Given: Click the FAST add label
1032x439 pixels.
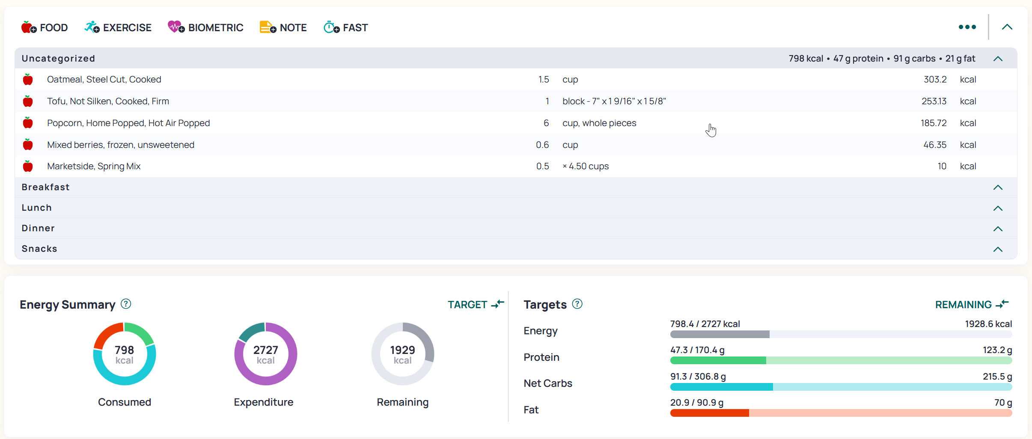Looking at the screenshot, I should click(356, 28).
